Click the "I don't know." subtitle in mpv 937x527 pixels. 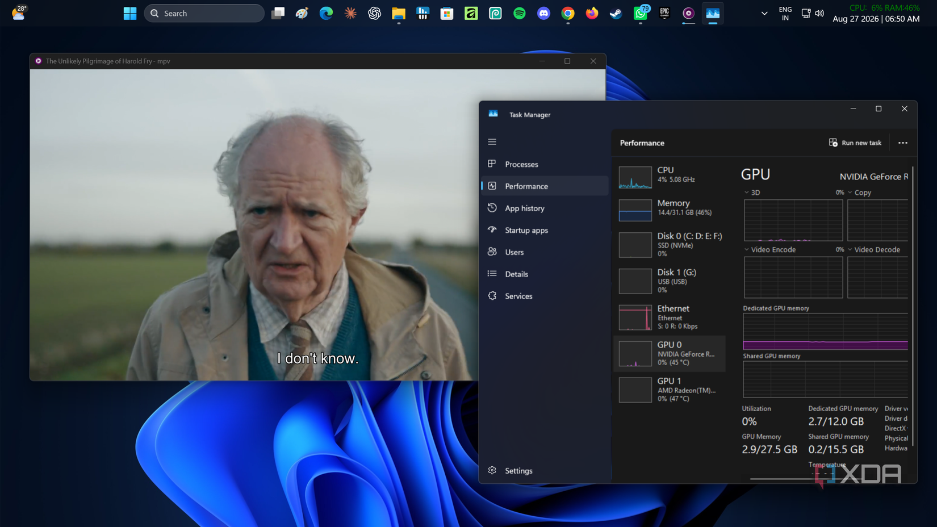[x=318, y=358]
